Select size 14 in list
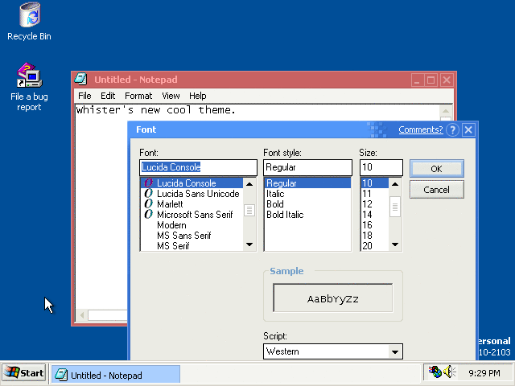The width and height of the screenshot is (515, 386). click(374, 215)
